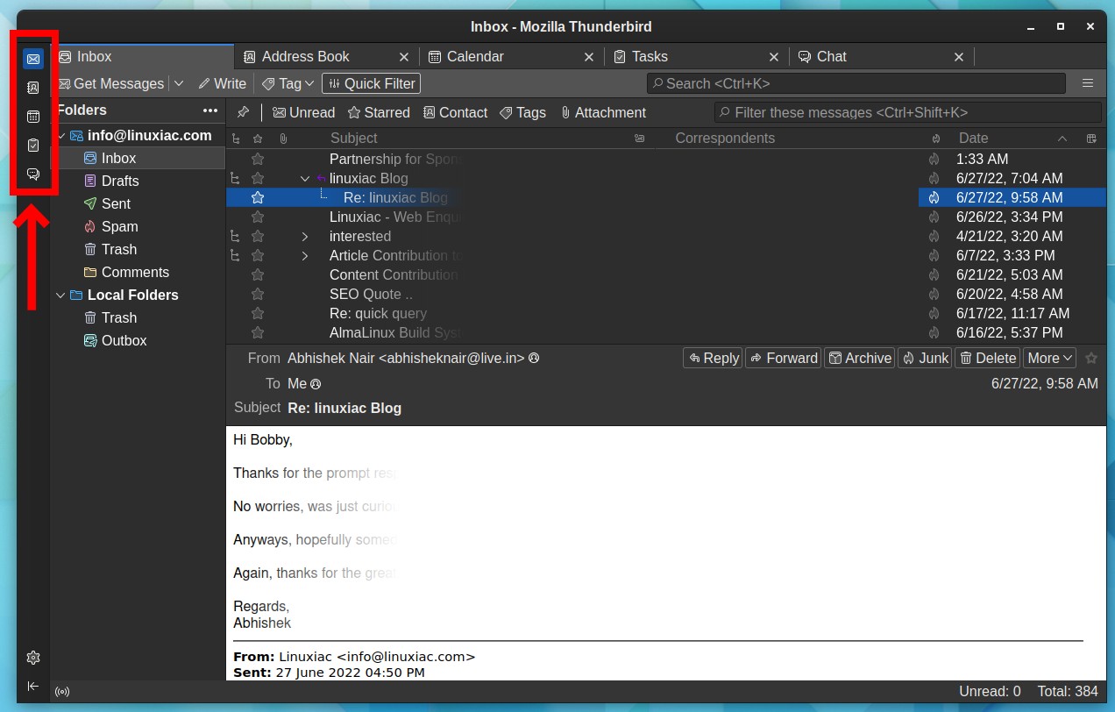Toggle the Unread quick filter

[303, 113]
